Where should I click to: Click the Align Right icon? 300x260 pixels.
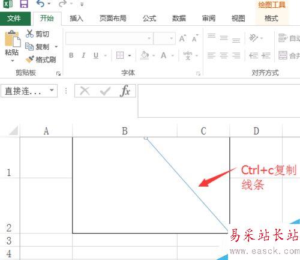[x=236, y=55]
